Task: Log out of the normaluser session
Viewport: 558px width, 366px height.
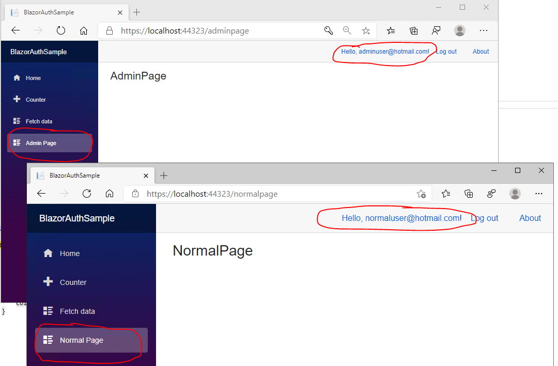Action: tap(484, 218)
